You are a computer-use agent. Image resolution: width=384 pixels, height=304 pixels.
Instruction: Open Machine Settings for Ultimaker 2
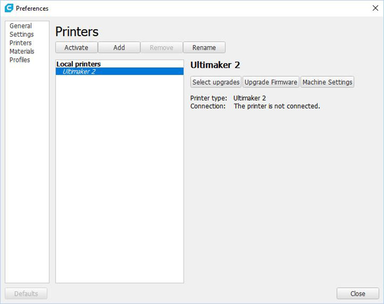click(x=327, y=82)
